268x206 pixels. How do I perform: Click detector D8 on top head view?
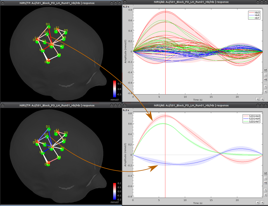[x=59, y=55]
